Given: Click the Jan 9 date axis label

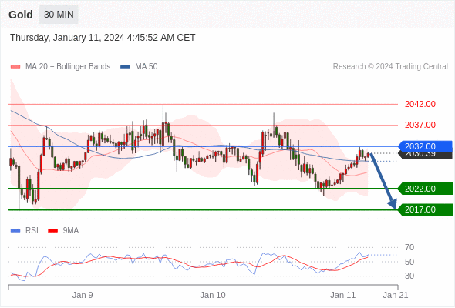Looking at the screenshot, I should 83,295.
